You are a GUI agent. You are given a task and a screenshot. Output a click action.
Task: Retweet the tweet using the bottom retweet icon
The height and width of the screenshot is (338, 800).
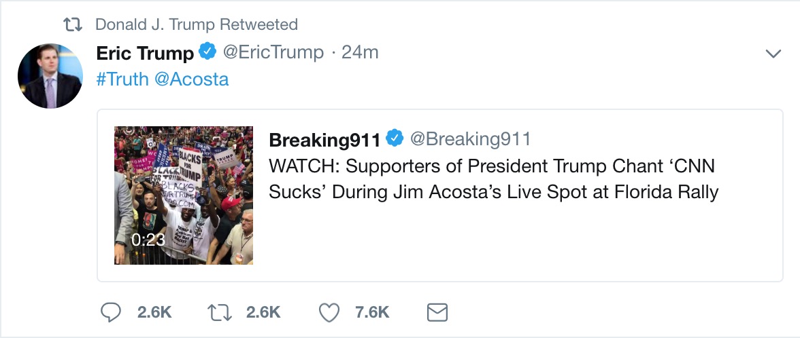[x=217, y=312]
